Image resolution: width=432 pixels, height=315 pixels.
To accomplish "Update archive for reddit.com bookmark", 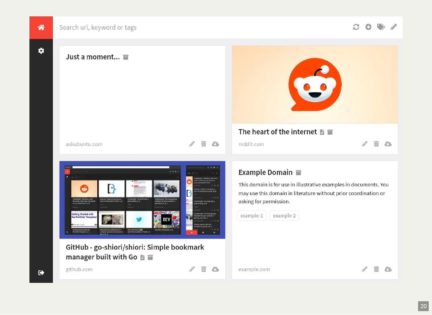I will coord(388,144).
